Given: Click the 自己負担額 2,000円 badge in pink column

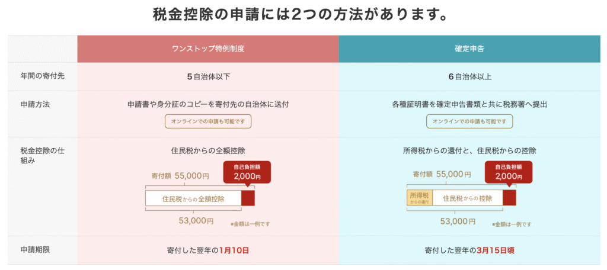Looking at the screenshot, I should 247,172.
